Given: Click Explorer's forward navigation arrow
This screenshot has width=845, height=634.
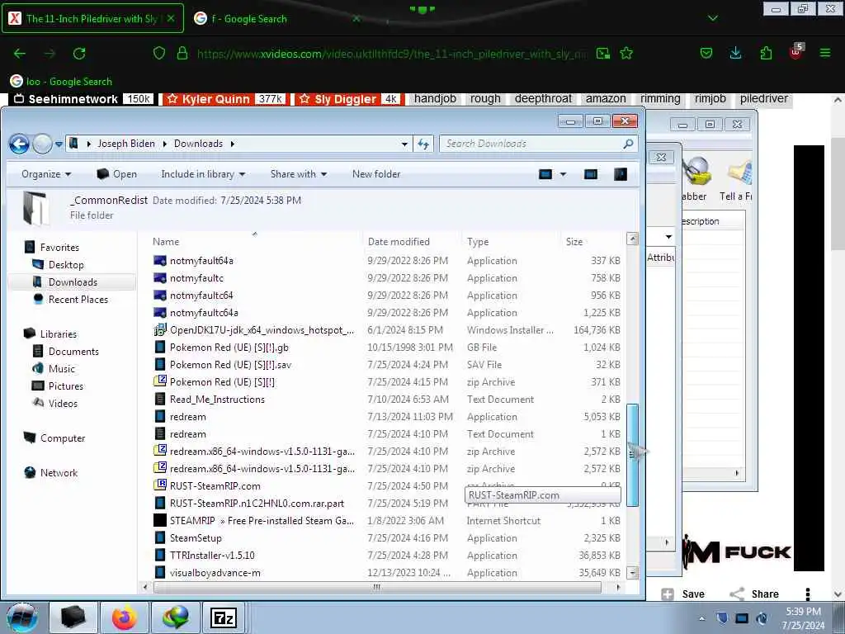Looking at the screenshot, I should (42, 144).
